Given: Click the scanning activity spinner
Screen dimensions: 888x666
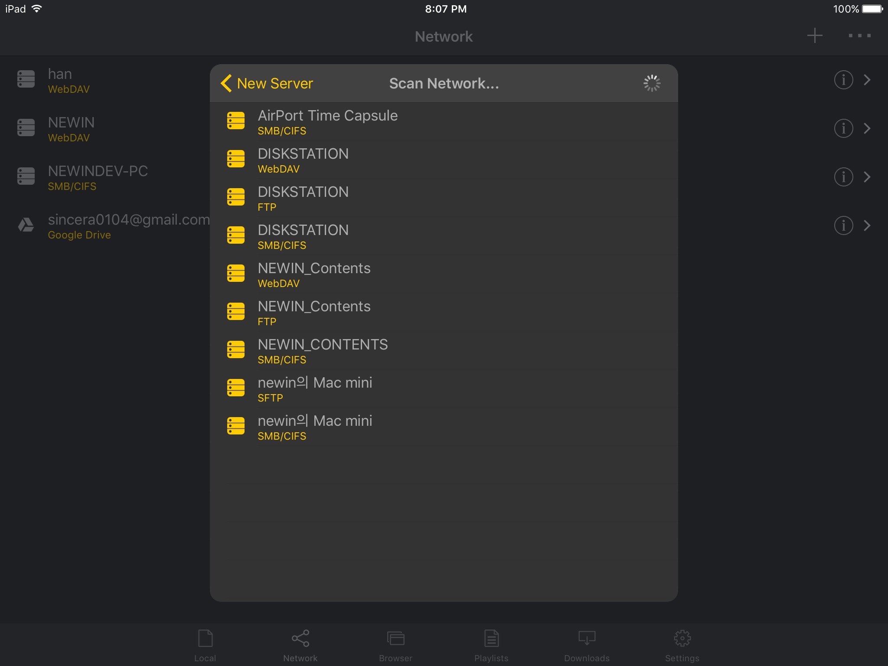Looking at the screenshot, I should click(x=652, y=83).
